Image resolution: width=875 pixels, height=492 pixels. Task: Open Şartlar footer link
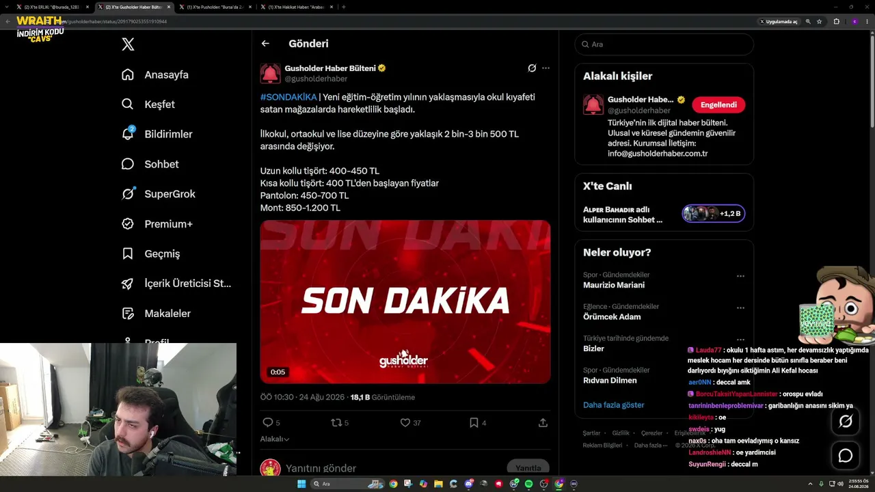click(591, 433)
